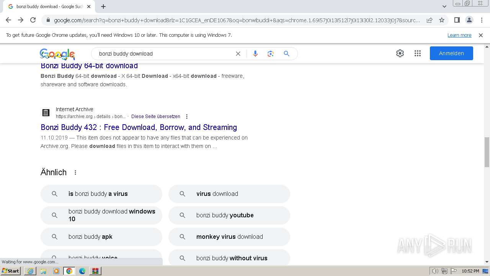Open the browser side panel

click(x=457, y=20)
